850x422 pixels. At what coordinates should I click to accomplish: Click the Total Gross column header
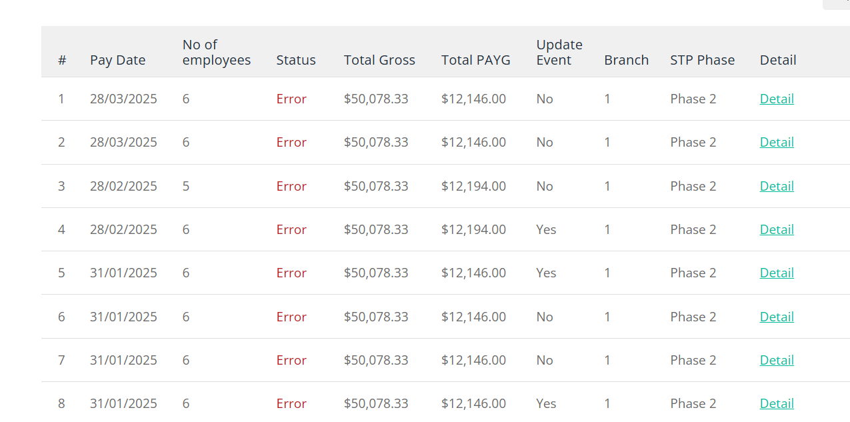tap(379, 60)
